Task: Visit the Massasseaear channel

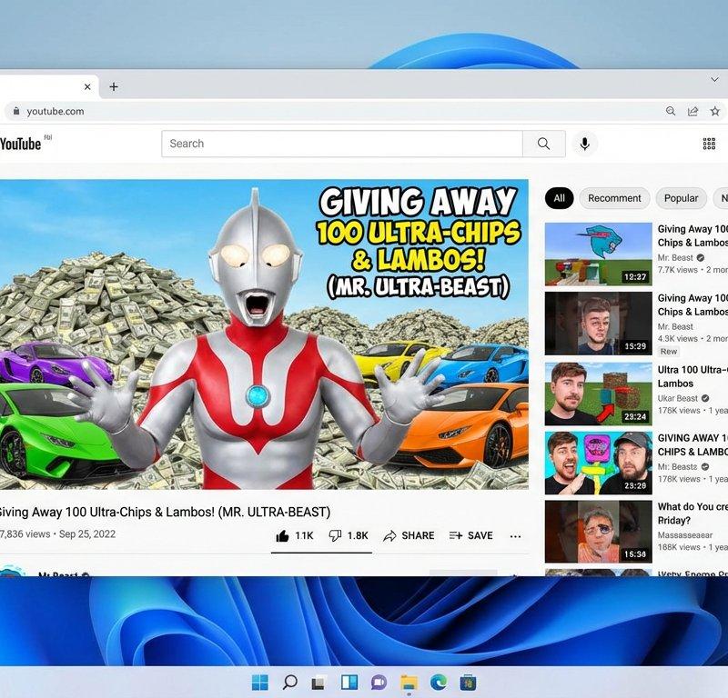Action: click(685, 535)
